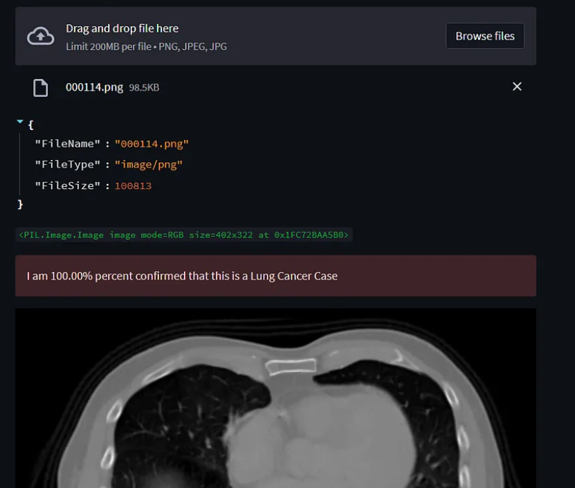Click the image/png FileType value

click(148, 164)
